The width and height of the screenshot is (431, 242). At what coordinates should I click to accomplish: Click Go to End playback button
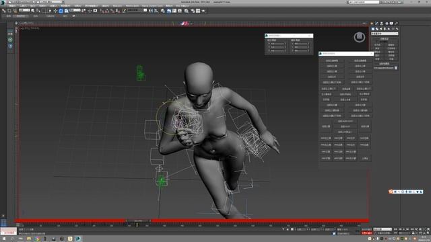coord(412,229)
